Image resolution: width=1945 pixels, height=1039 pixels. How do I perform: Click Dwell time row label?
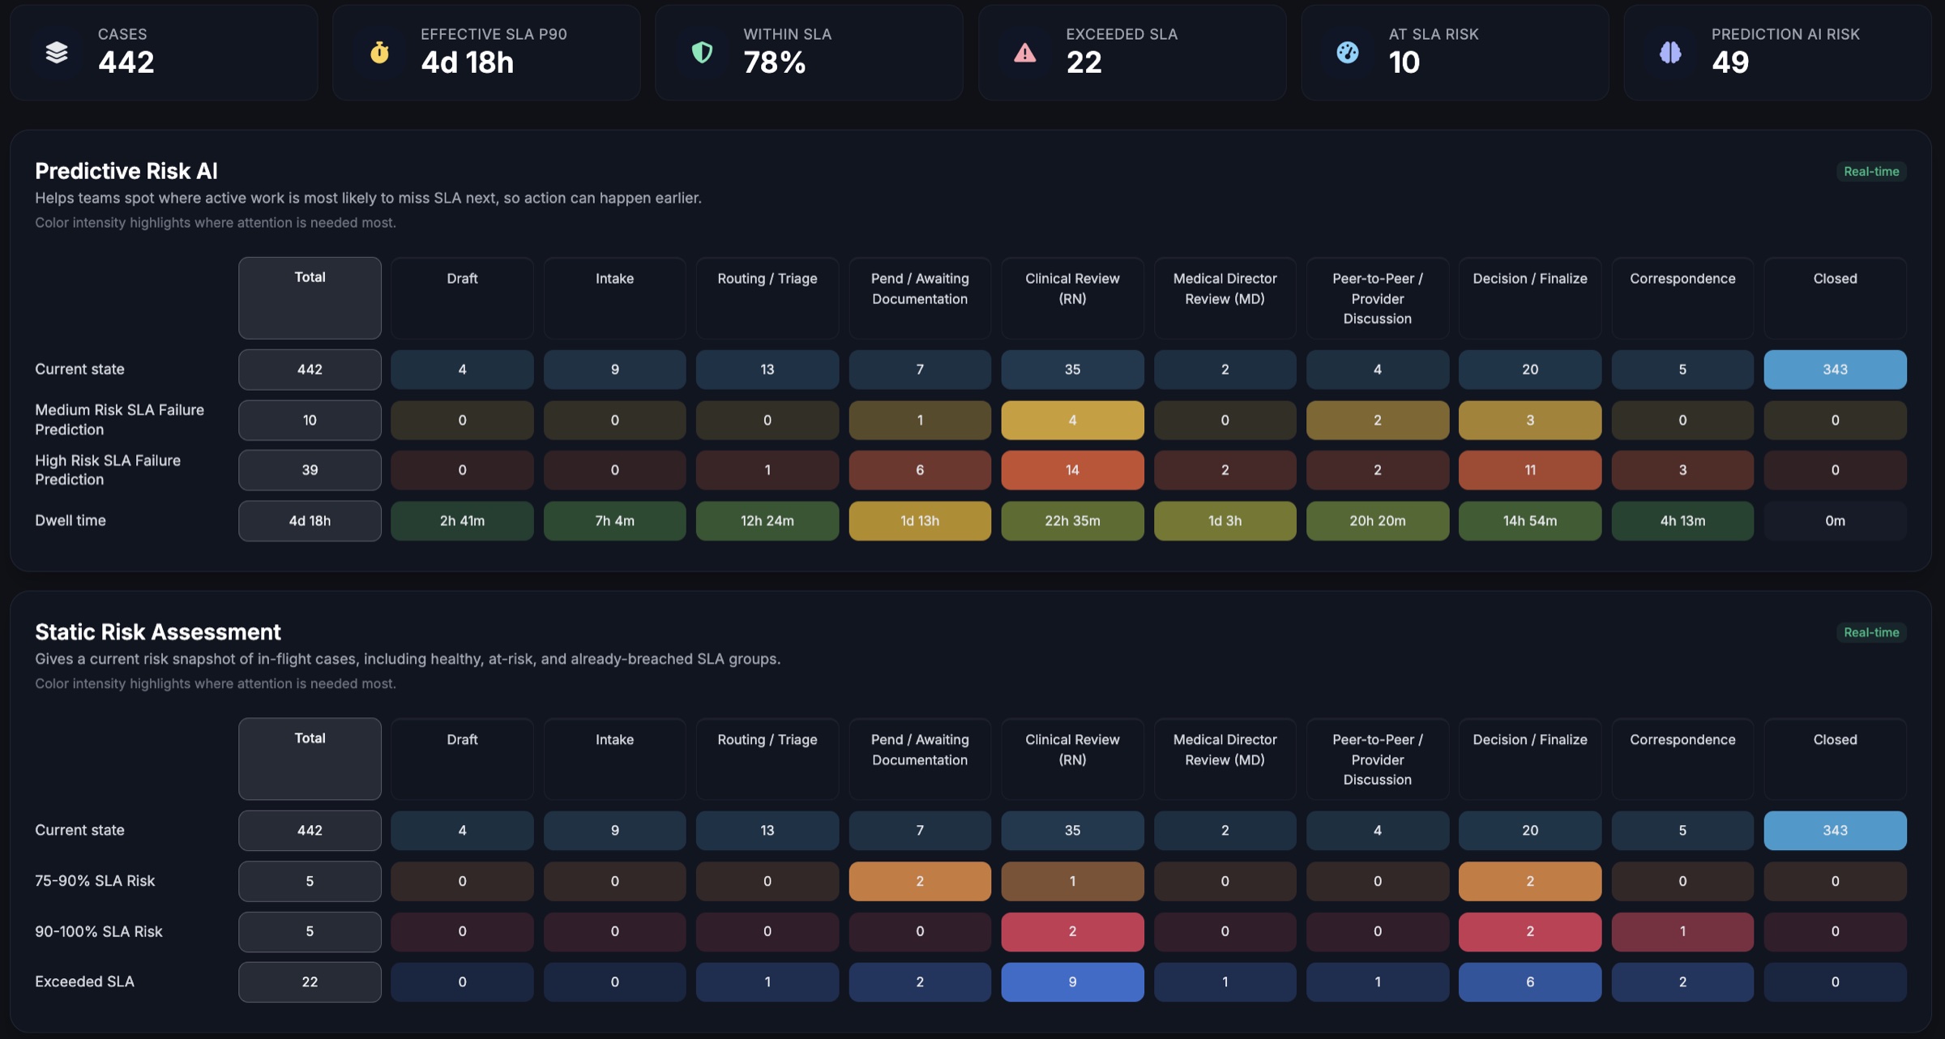[x=71, y=520]
